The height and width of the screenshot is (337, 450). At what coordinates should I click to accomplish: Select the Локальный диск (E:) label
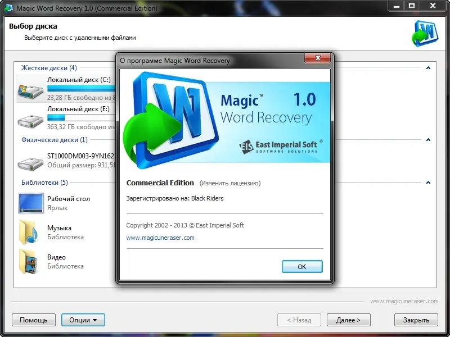coord(78,109)
